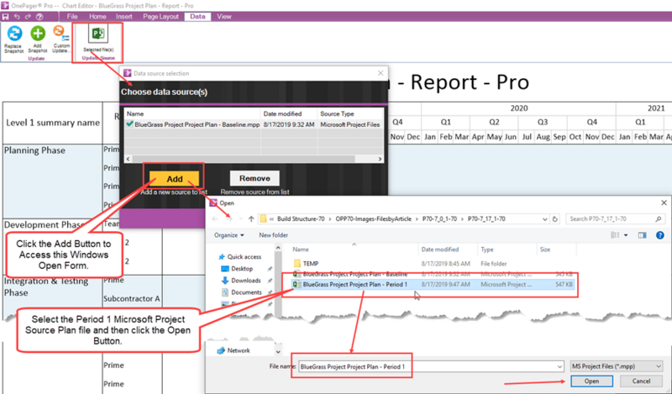This screenshot has height=394, width=672.
Task: Toggle the preview pane icon in Open dialog
Action: pyautogui.click(x=642, y=235)
